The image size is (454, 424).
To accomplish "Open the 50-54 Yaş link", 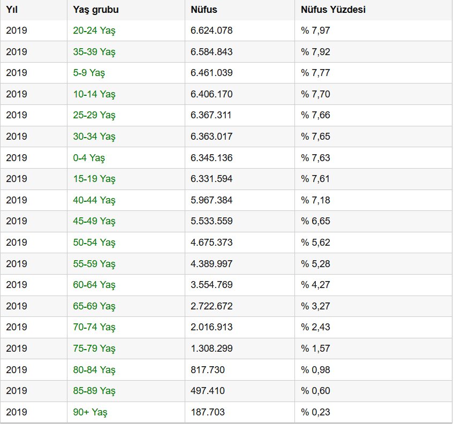I will click(x=94, y=243).
